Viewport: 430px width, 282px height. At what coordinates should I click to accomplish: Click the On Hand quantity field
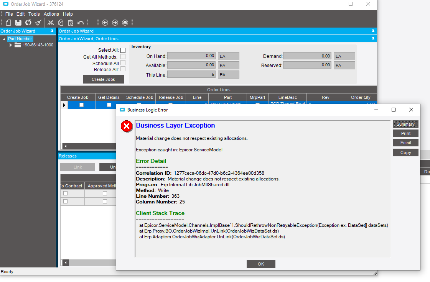[191, 56]
